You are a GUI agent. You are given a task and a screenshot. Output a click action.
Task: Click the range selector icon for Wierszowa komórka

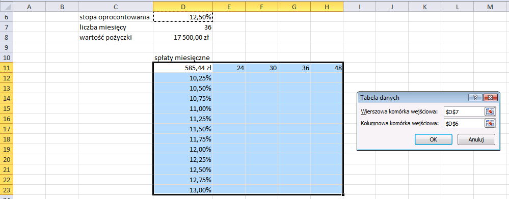coord(490,112)
